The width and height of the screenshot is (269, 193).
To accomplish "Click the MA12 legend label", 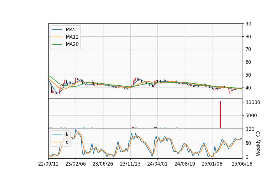I will click(72, 37).
